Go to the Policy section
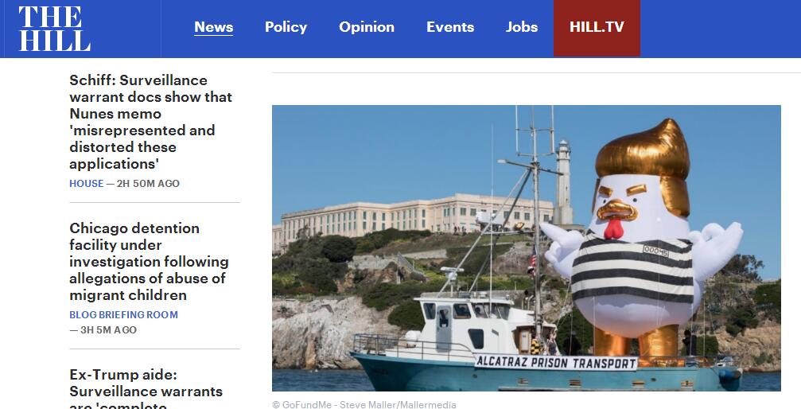 click(x=286, y=27)
